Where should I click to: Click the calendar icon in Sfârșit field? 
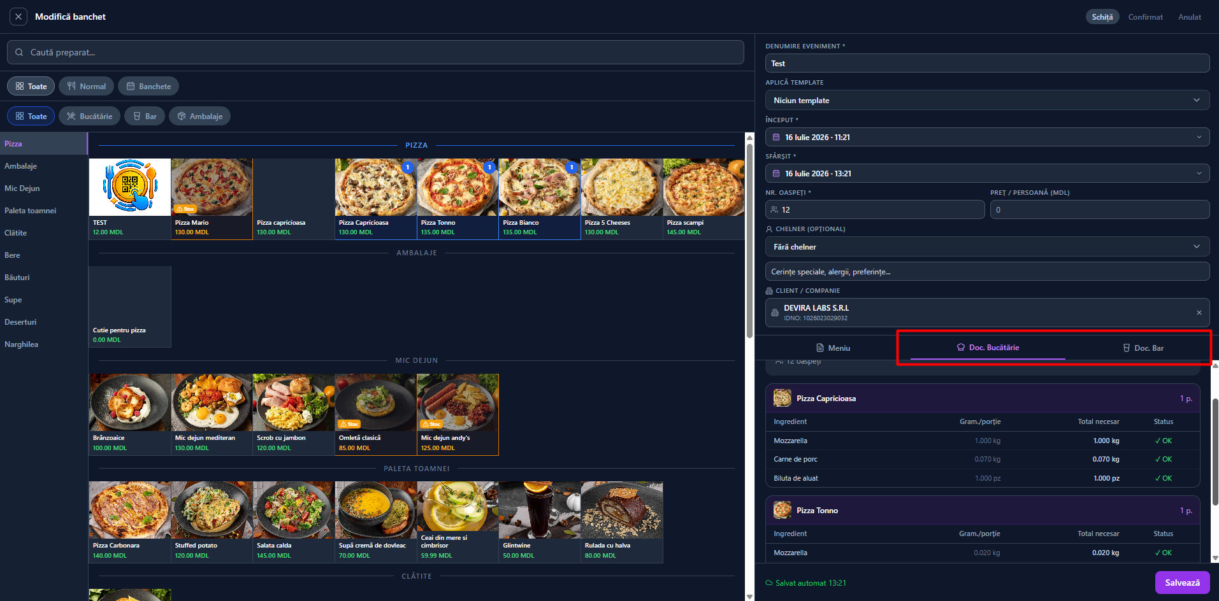click(776, 173)
